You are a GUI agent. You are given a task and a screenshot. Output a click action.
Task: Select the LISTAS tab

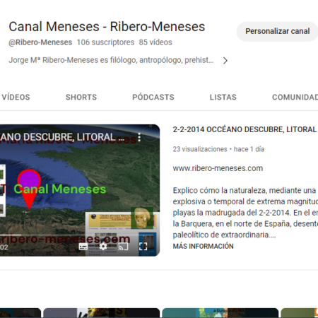click(223, 97)
